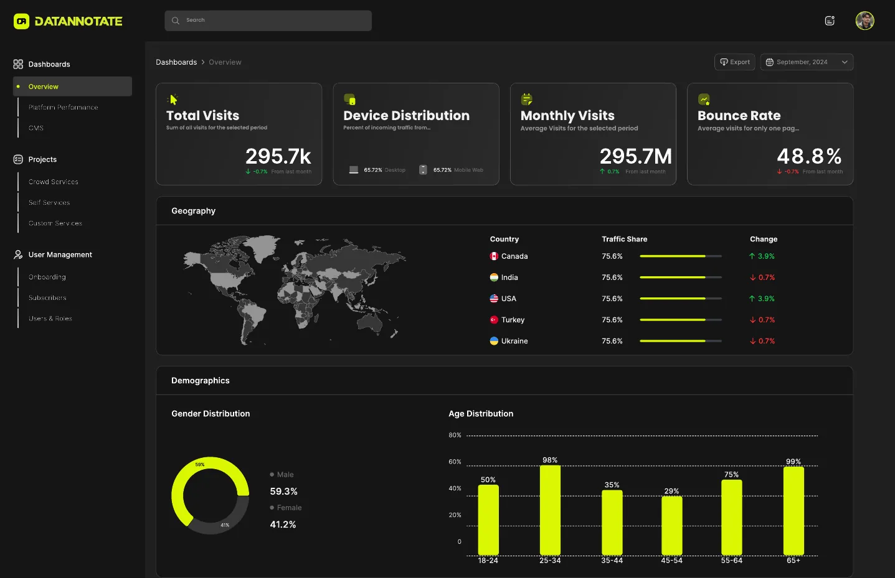Click into the Search field
The height and width of the screenshot is (578, 895).
tap(268, 21)
